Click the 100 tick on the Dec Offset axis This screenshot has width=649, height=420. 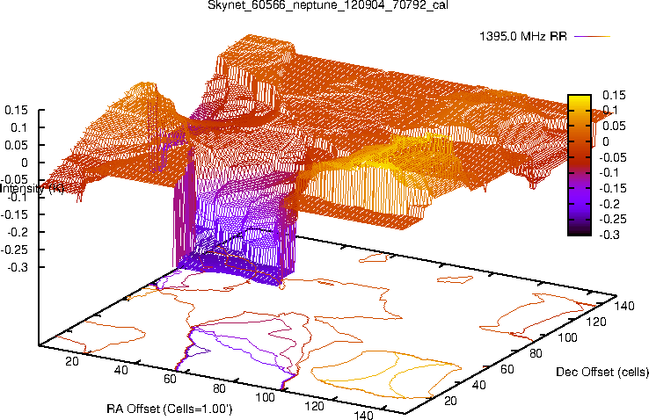[567, 337]
